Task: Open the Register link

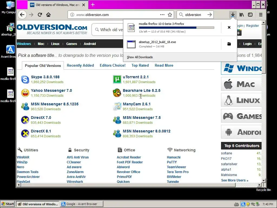Action: pyautogui.click(x=252, y=26)
